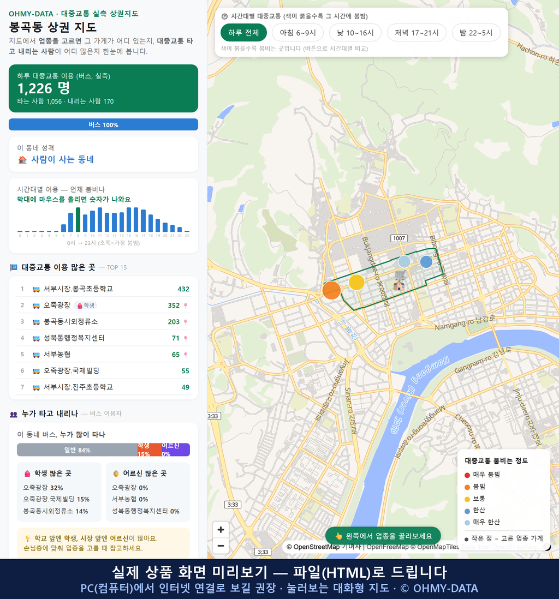Click the 오죽광장 32% entry under 학생 많은 곳
The width and height of the screenshot is (559, 599).
click(43, 488)
